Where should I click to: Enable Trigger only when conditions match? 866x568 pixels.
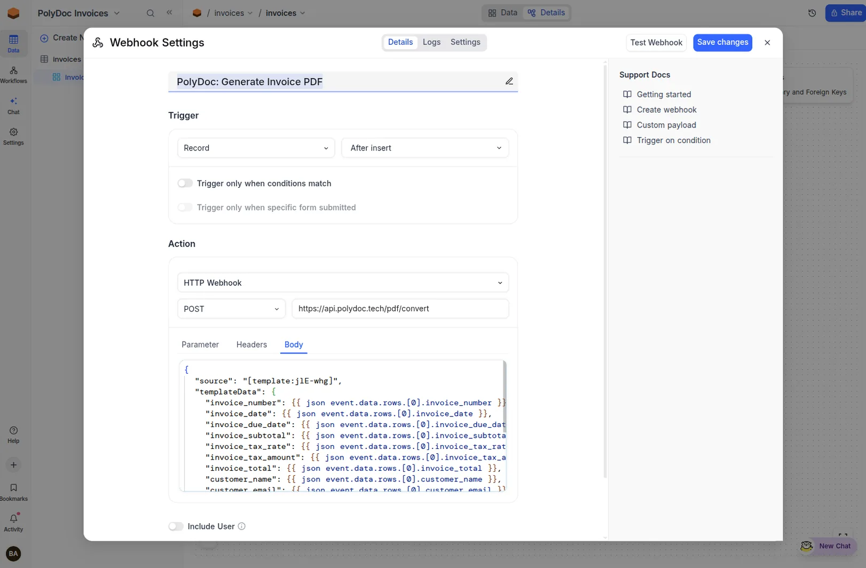pyautogui.click(x=185, y=183)
